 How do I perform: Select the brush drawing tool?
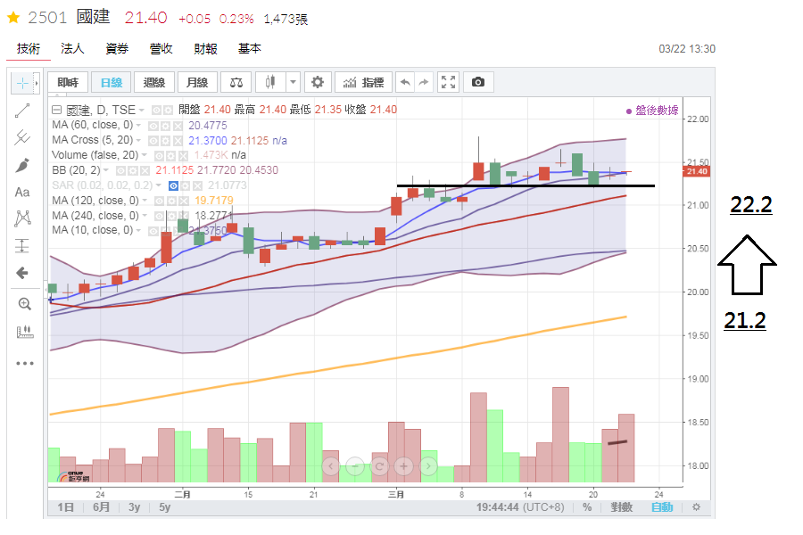click(23, 165)
